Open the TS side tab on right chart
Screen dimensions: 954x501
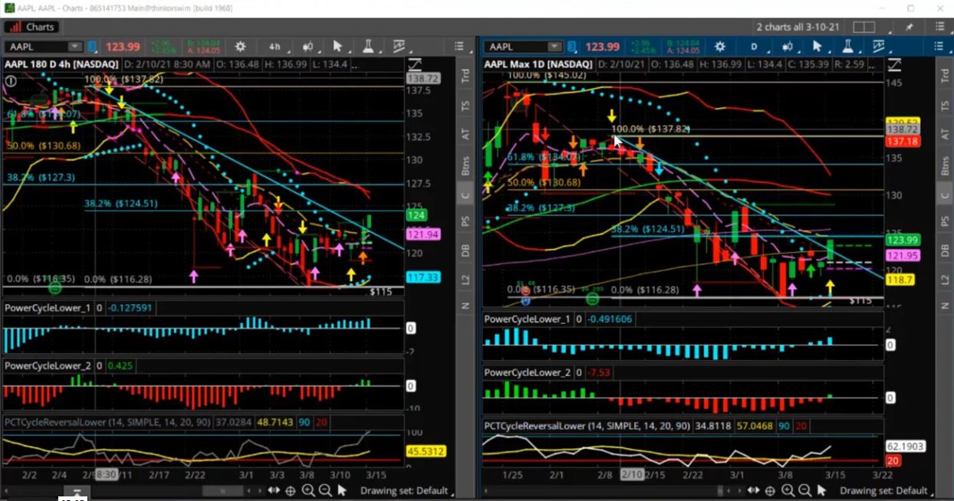(x=945, y=106)
